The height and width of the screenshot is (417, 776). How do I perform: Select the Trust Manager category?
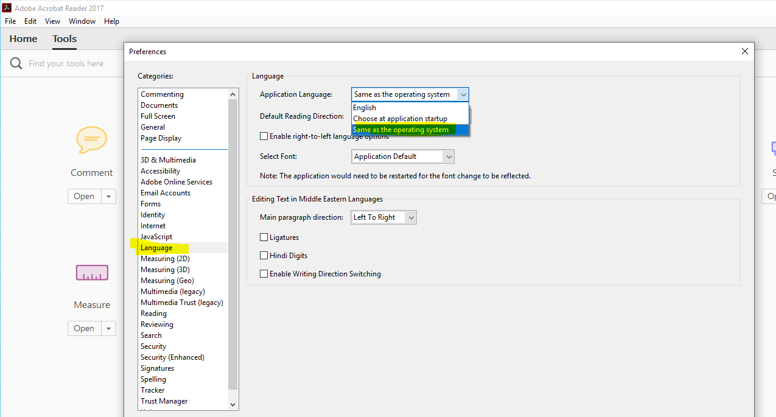(164, 401)
